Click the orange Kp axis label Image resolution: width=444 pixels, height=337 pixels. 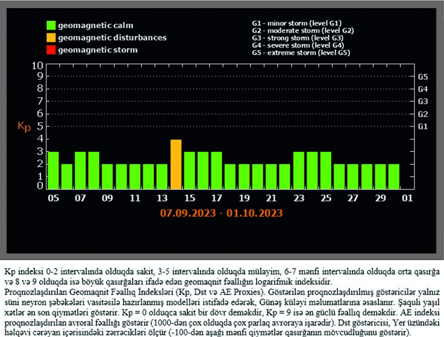pyautogui.click(x=24, y=127)
